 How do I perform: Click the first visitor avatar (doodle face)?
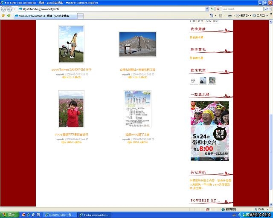tap(194, 80)
